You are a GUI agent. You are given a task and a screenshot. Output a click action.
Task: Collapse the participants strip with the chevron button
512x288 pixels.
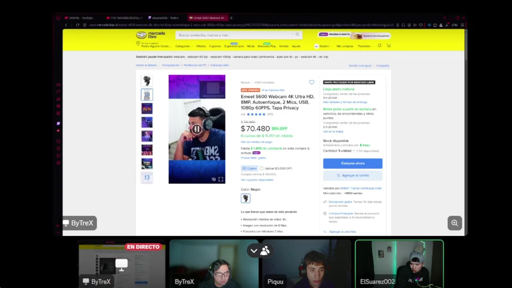point(254,251)
